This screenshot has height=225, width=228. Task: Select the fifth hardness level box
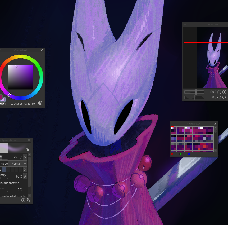point(21,169)
